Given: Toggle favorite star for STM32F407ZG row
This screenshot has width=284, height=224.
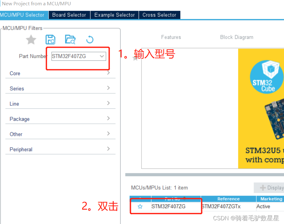Looking at the screenshot, I should tap(140, 207).
